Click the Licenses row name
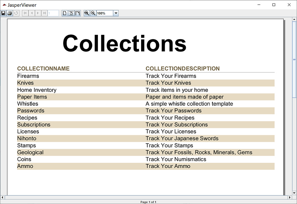The image size is (297, 204). click(x=28, y=132)
